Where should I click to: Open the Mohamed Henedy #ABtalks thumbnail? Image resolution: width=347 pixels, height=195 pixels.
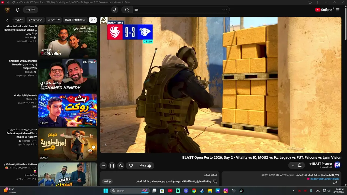68,75
